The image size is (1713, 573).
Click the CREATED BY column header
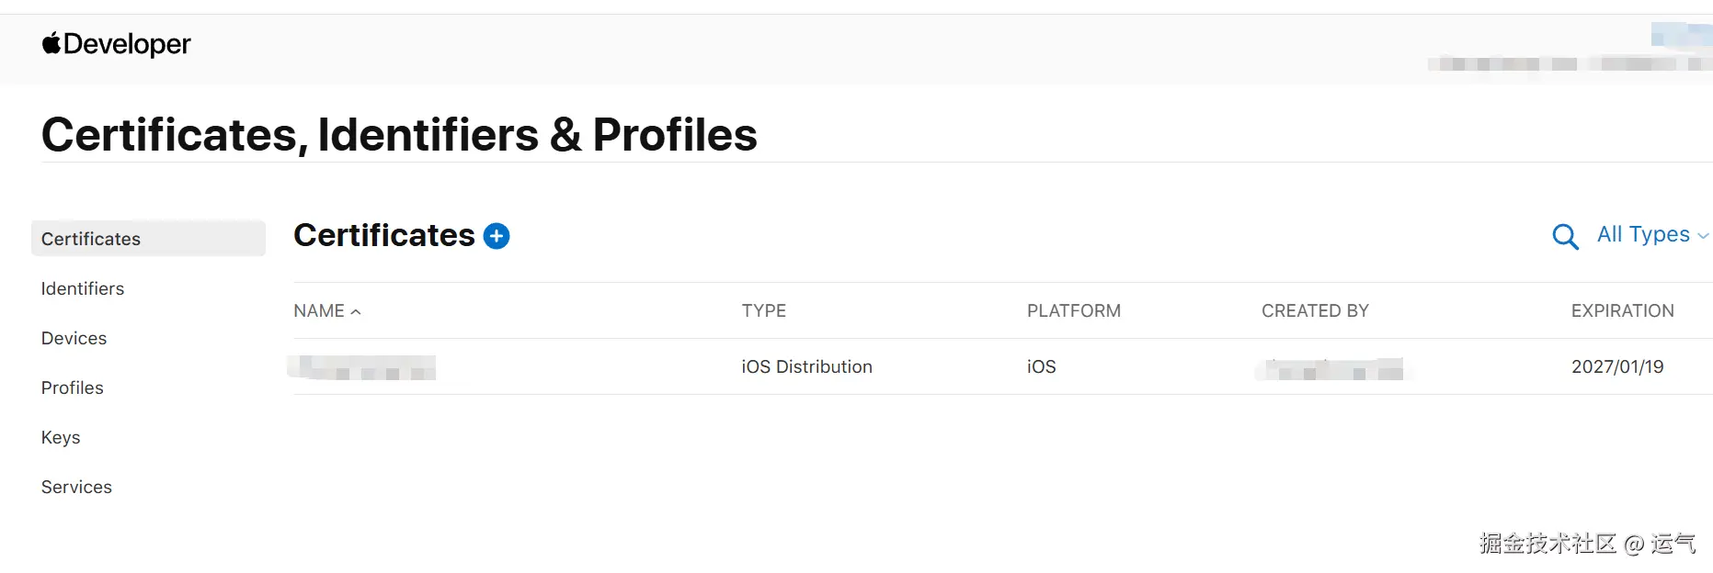coord(1314,311)
